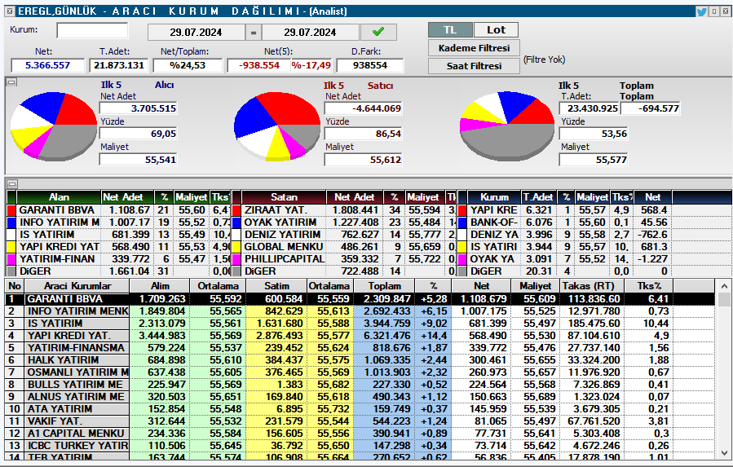Click OYAK YATIRIM in sellers table

pyautogui.click(x=280, y=222)
